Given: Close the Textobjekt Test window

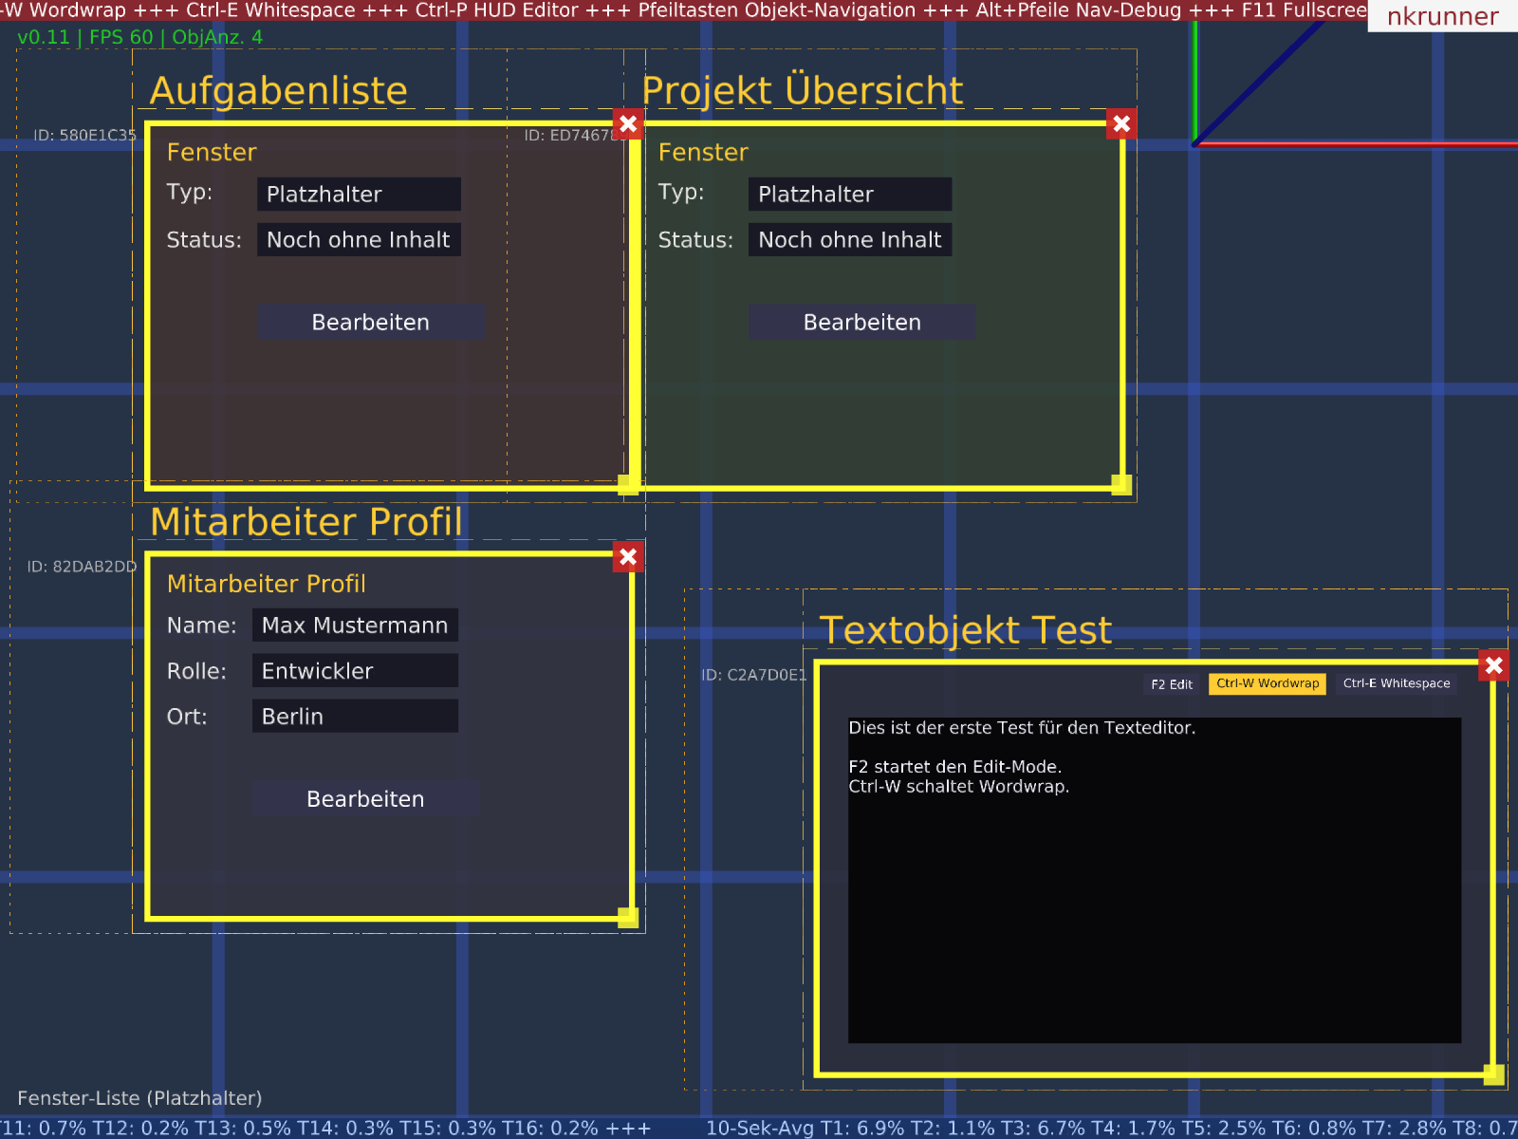Looking at the screenshot, I should pyautogui.click(x=1494, y=666).
